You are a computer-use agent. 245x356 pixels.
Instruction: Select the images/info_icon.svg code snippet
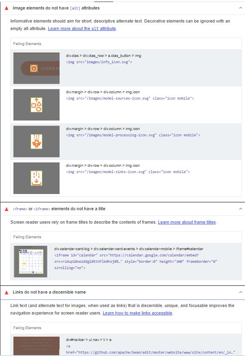(x=99, y=62)
